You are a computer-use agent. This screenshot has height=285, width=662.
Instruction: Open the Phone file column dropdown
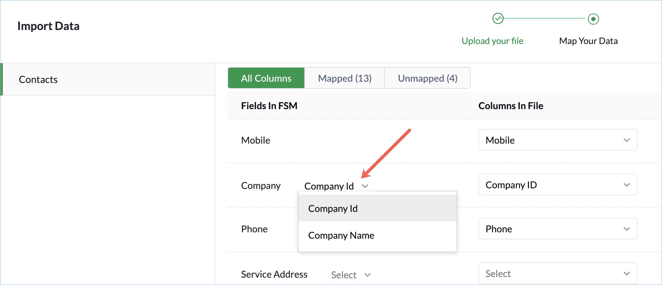(x=557, y=229)
